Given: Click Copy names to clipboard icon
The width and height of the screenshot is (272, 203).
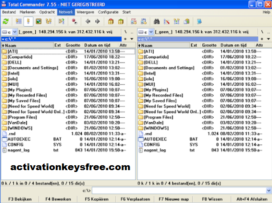Looking at the screenshot, I should tap(187, 21).
